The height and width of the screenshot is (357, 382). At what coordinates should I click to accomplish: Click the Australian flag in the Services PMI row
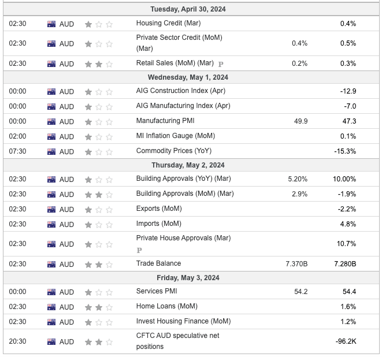[x=51, y=292]
